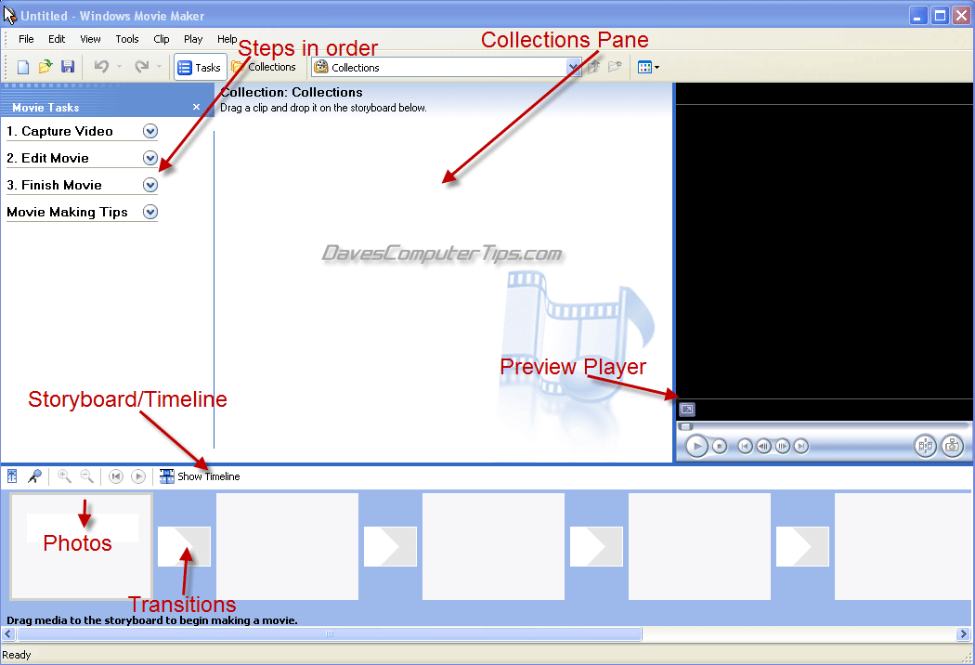The image size is (975, 665).
Task: Open the Collections dropdown list
Action: (x=574, y=68)
